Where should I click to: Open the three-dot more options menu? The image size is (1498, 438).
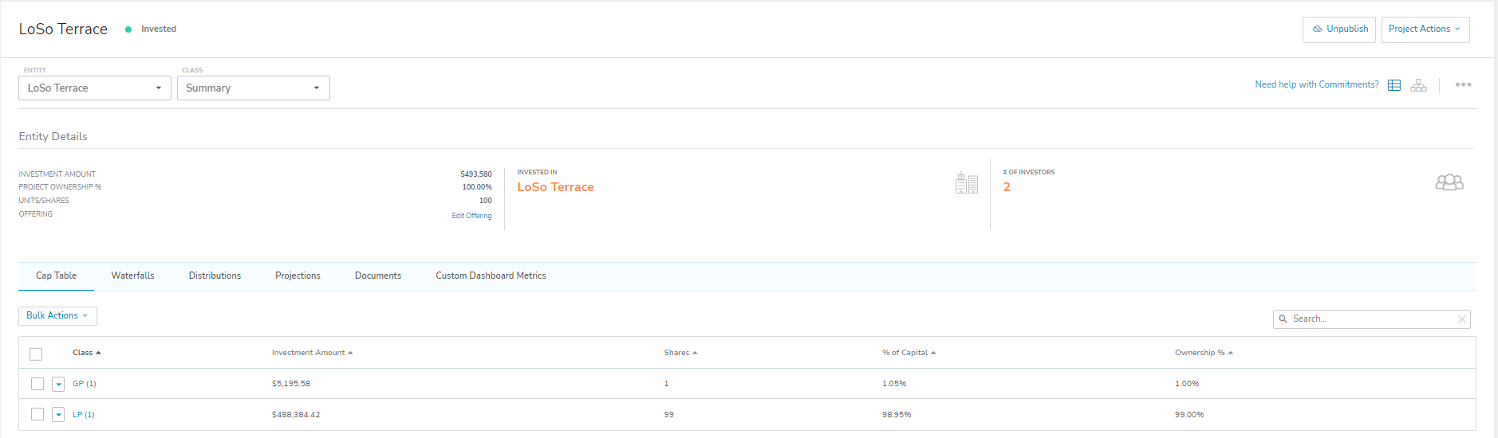pyautogui.click(x=1463, y=84)
